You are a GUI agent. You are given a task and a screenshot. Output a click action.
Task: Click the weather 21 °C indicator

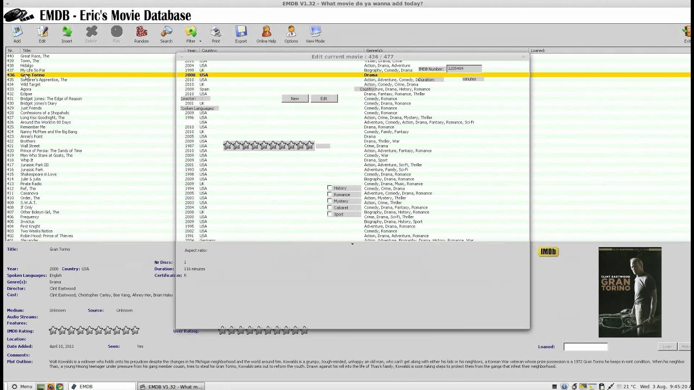[x=626, y=386]
